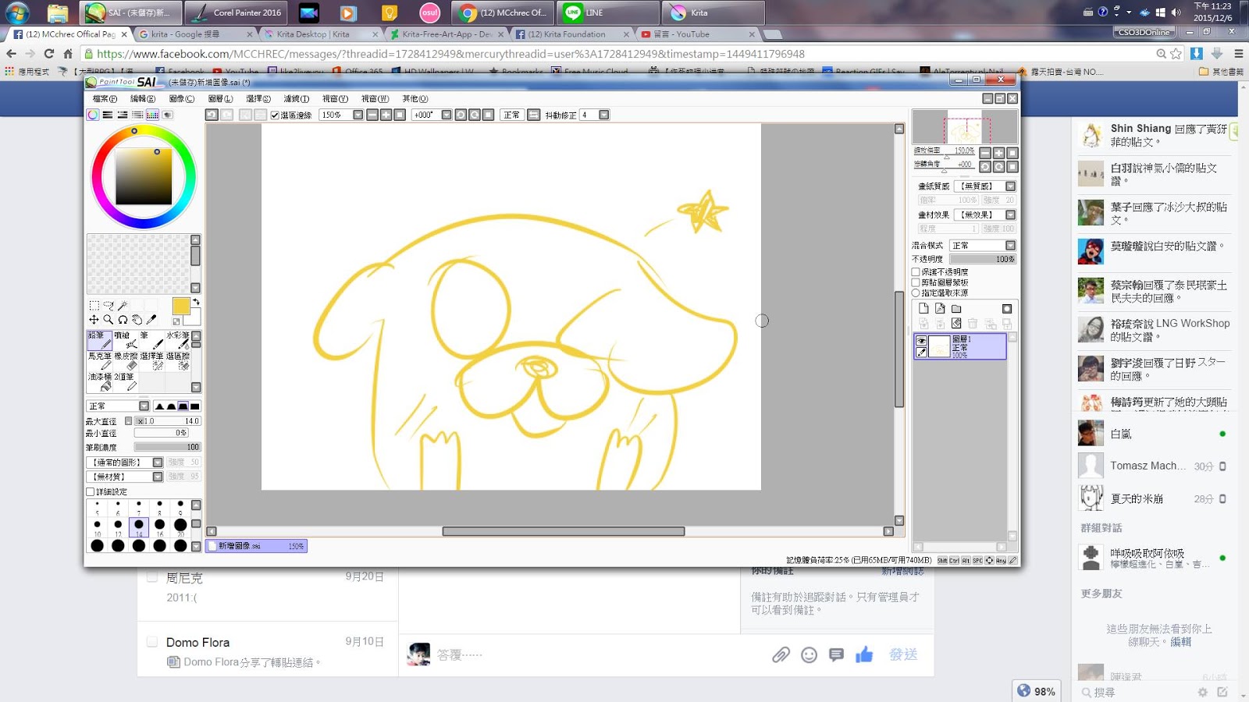Zoom in with navigator plus button
This screenshot has width=1249, height=702.
(x=998, y=153)
